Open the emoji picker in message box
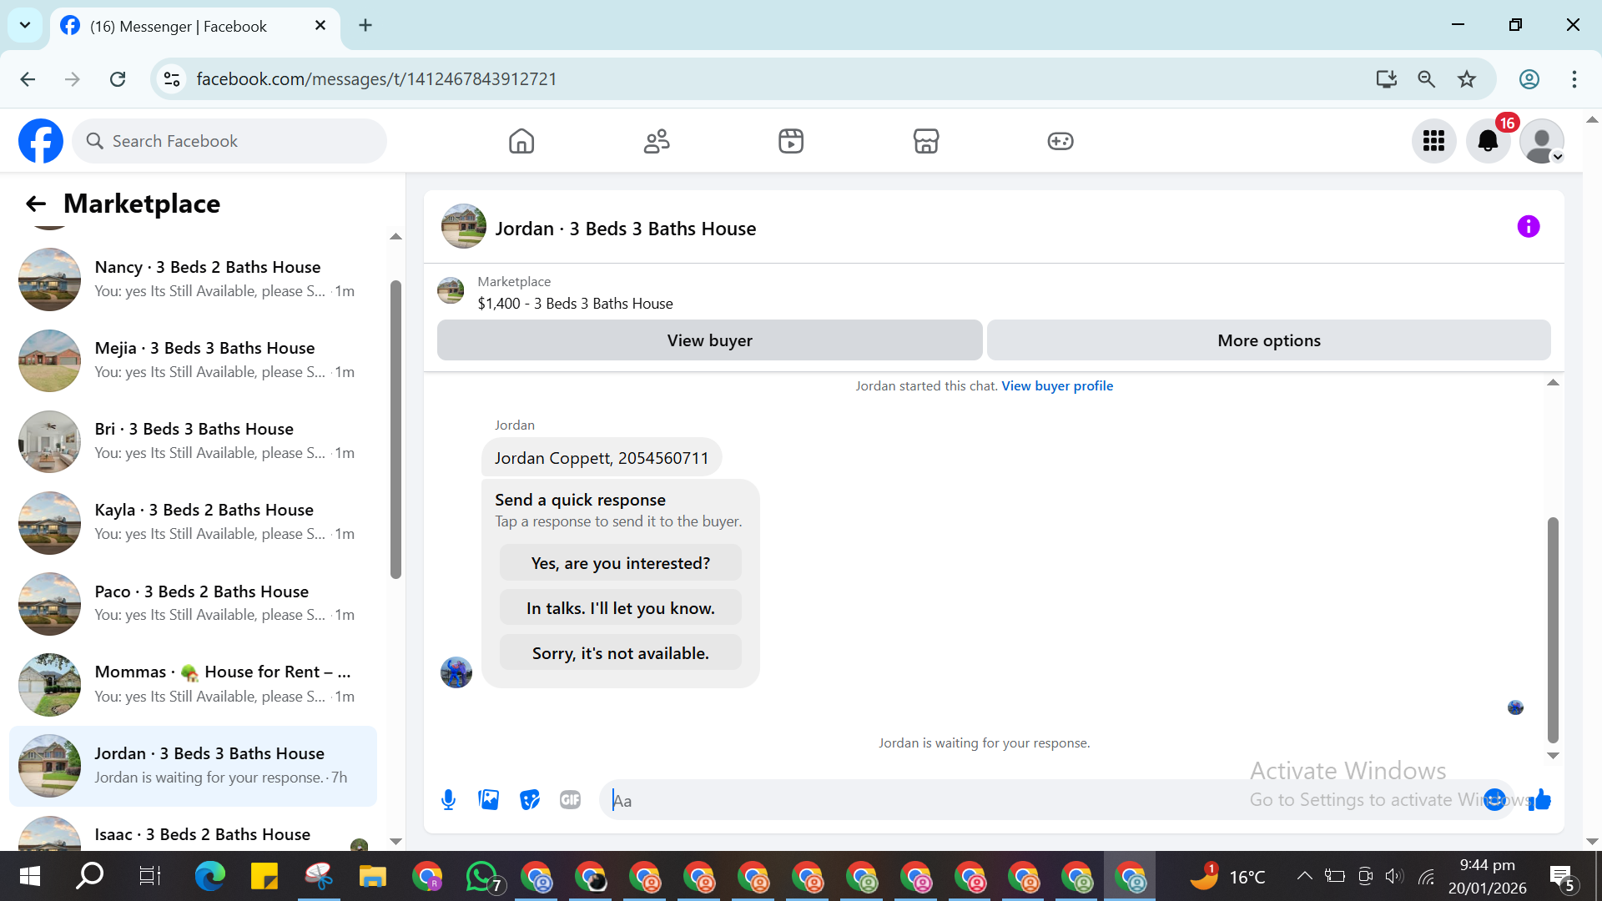The image size is (1602, 901). click(1494, 800)
